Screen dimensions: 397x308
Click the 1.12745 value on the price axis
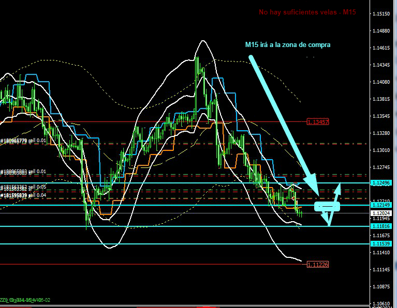pos(381,167)
